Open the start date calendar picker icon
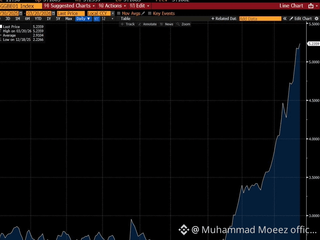Screen dimensions: 320x240 (21, 13)
